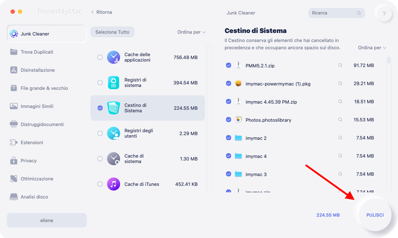Uncheck the Cestino di Sistema checkbox
This screenshot has height=238, width=398.
point(100,108)
